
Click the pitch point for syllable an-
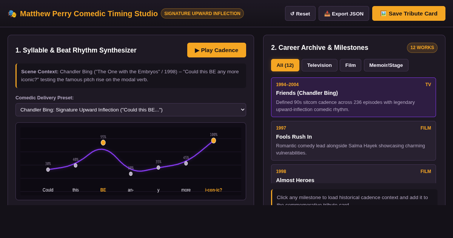pos(131,174)
